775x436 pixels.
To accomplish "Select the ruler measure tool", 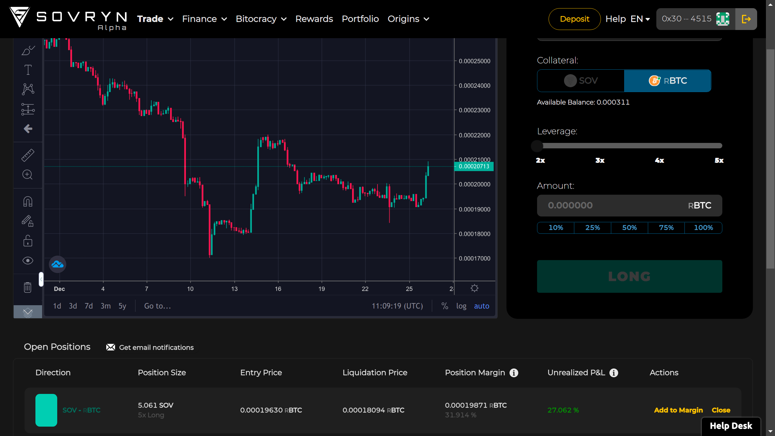I will click(x=28, y=155).
